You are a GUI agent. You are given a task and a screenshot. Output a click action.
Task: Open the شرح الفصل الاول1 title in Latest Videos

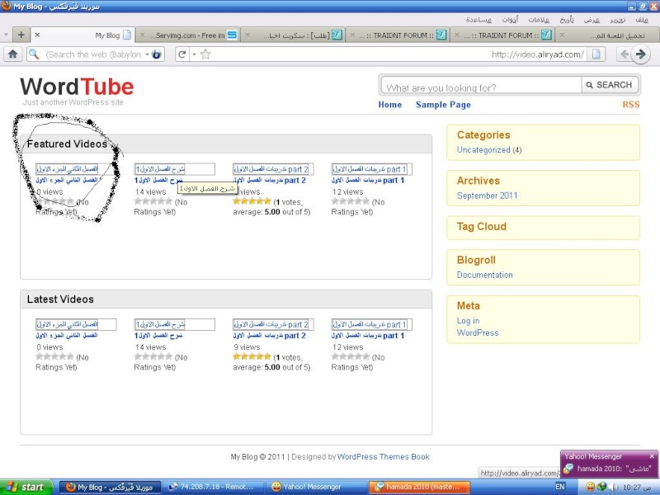tap(158, 336)
